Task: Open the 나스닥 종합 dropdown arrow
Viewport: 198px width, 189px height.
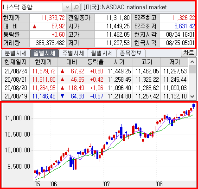Action: tap(67, 7)
